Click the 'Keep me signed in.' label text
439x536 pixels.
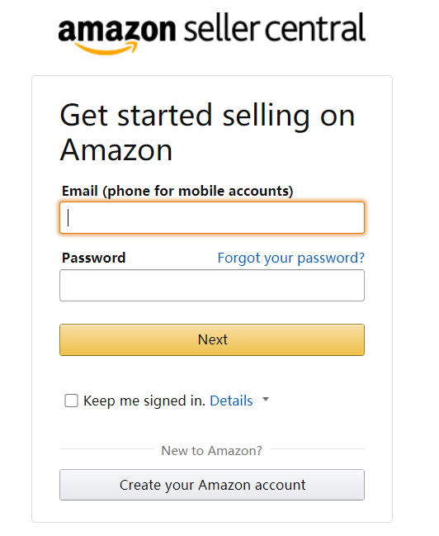coord(144,401)
